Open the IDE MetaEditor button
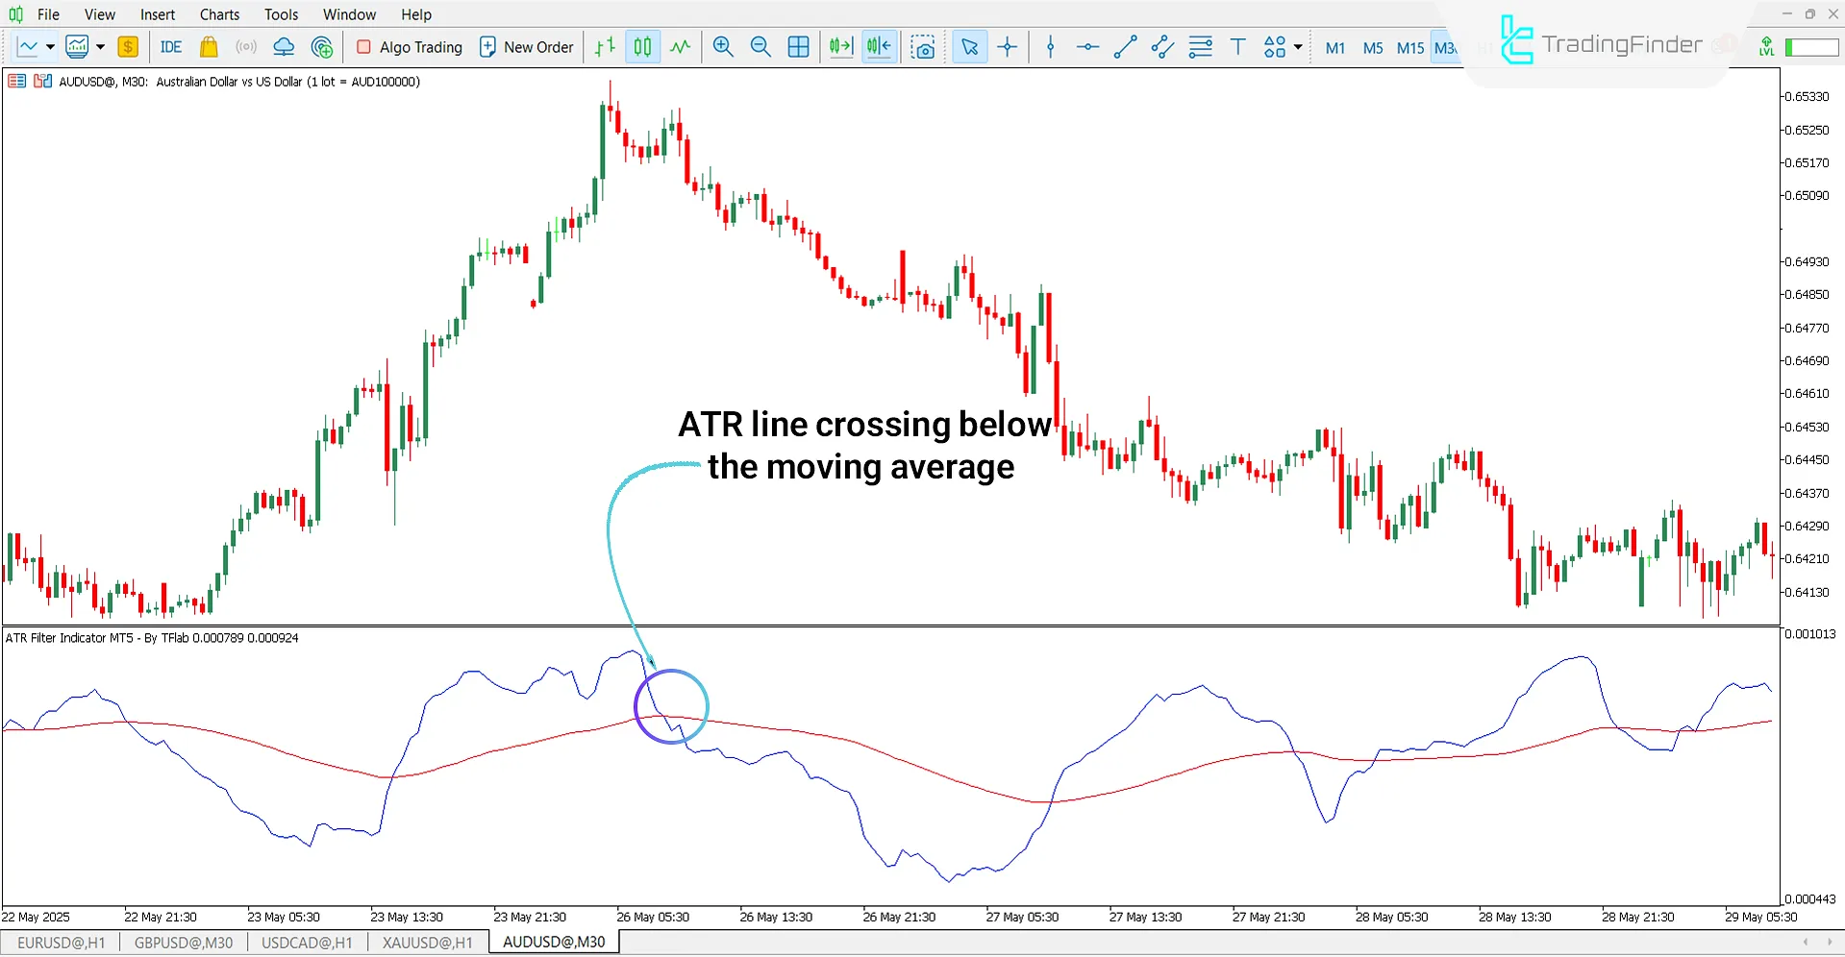 [171, 47]
